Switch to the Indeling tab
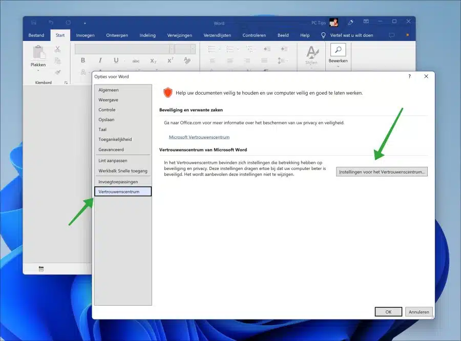This screenshot has height=341, width=461. coord(148,35)
